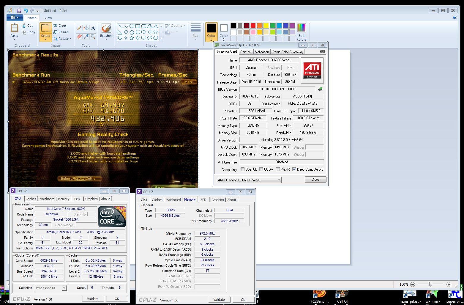Open the Sensors tab in GPU-Z
464x305 pixels.
[x=246, y=52]
